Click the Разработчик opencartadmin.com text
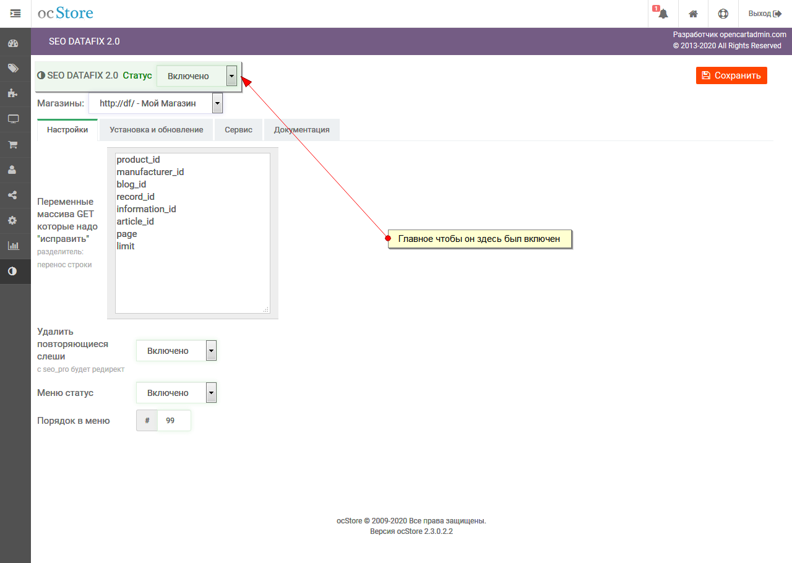The image size is (792, 563). click(x=730, y=35)
